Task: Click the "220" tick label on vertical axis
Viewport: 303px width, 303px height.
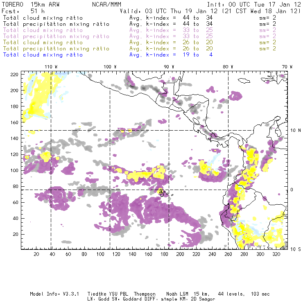Action: 14,75
